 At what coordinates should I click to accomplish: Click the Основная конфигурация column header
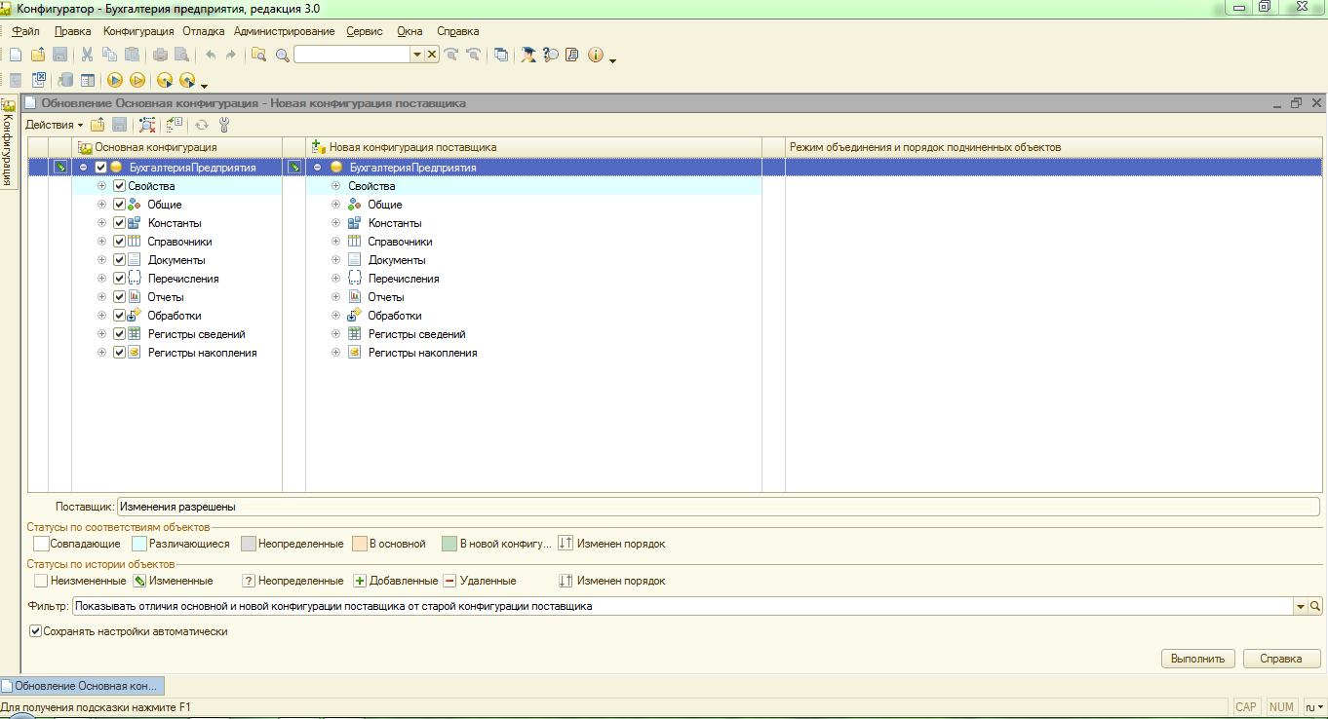pyautogui.click(x=176, y=147)
